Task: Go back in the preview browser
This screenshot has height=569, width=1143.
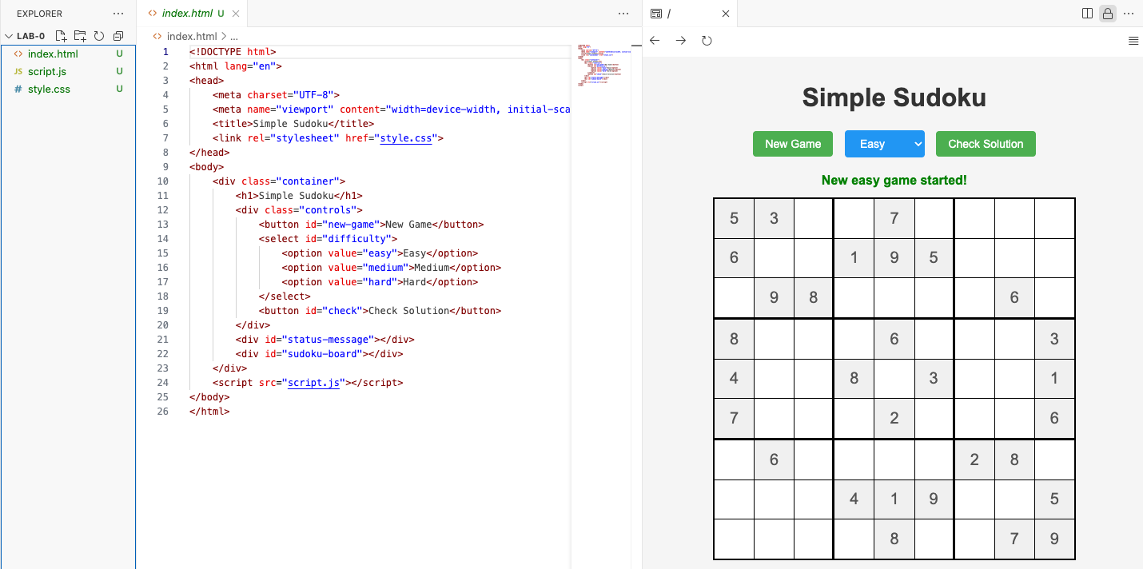Action: coord(655,41)
